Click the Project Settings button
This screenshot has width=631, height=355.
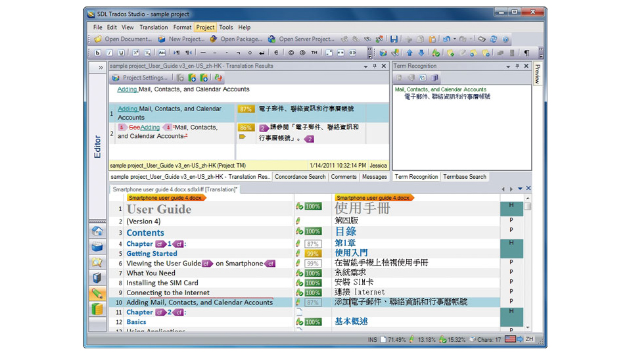click(x=140, y=78)
